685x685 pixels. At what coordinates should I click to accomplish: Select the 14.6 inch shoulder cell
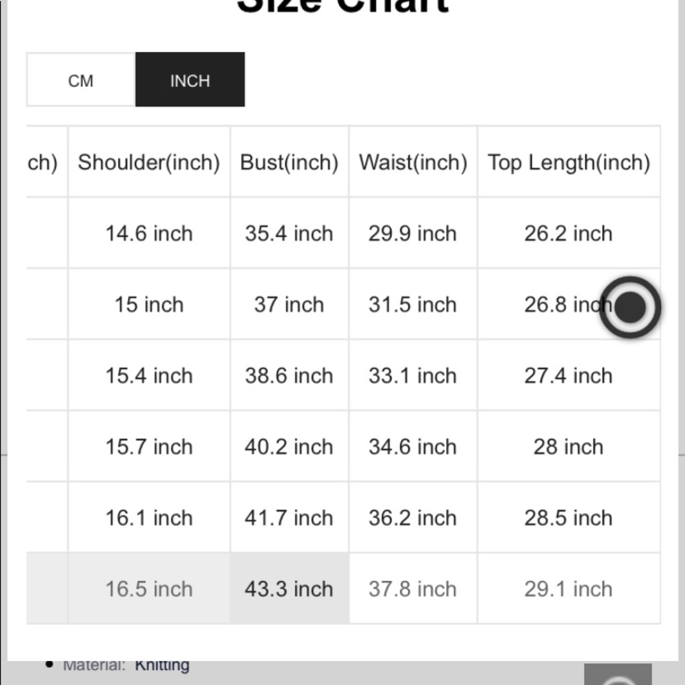(149, 233)
